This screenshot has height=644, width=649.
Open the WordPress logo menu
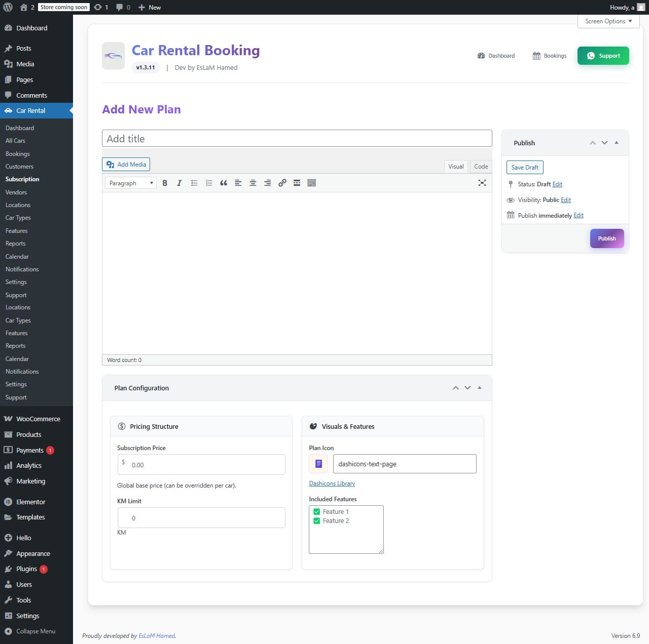(8, 7)
